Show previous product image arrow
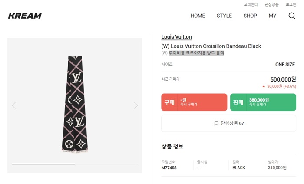The image size is (304, 184). (14, 105)
